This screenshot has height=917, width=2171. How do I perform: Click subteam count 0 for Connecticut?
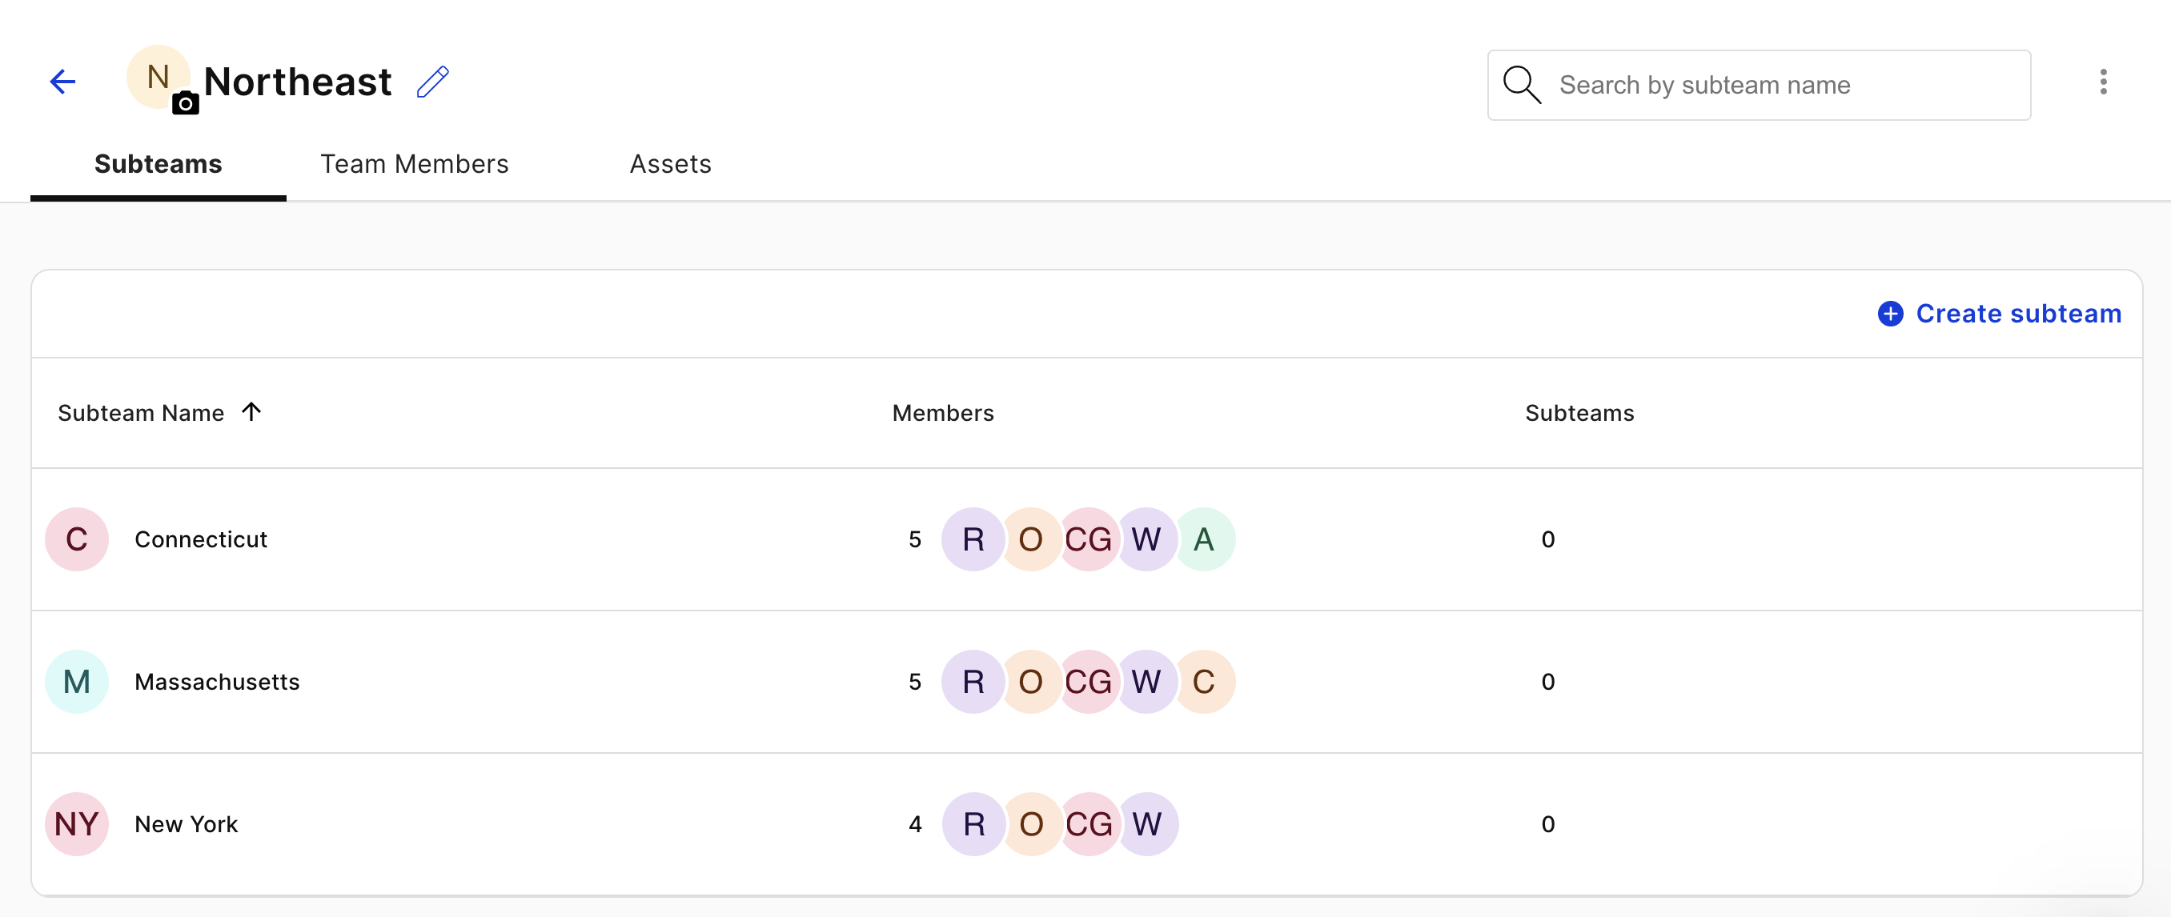(1548, 540)
